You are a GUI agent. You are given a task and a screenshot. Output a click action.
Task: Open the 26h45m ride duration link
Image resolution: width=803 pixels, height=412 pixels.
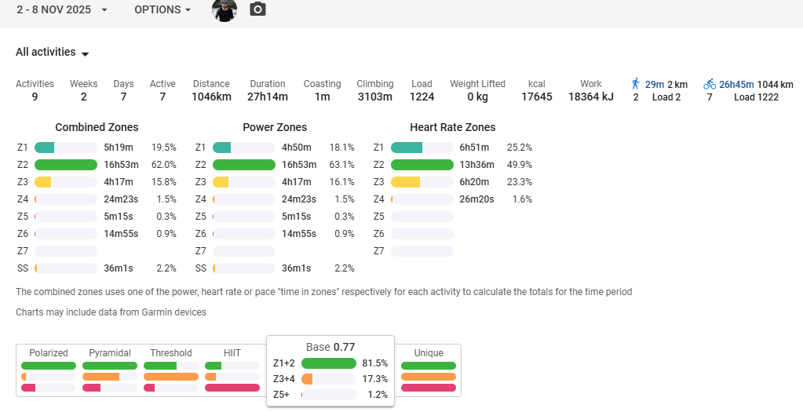736,84
